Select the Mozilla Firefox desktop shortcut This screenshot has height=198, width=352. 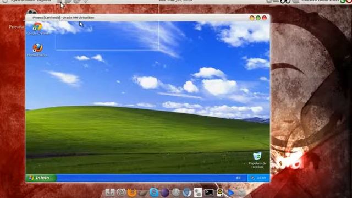pyautogui.click(x=37, y=50)
